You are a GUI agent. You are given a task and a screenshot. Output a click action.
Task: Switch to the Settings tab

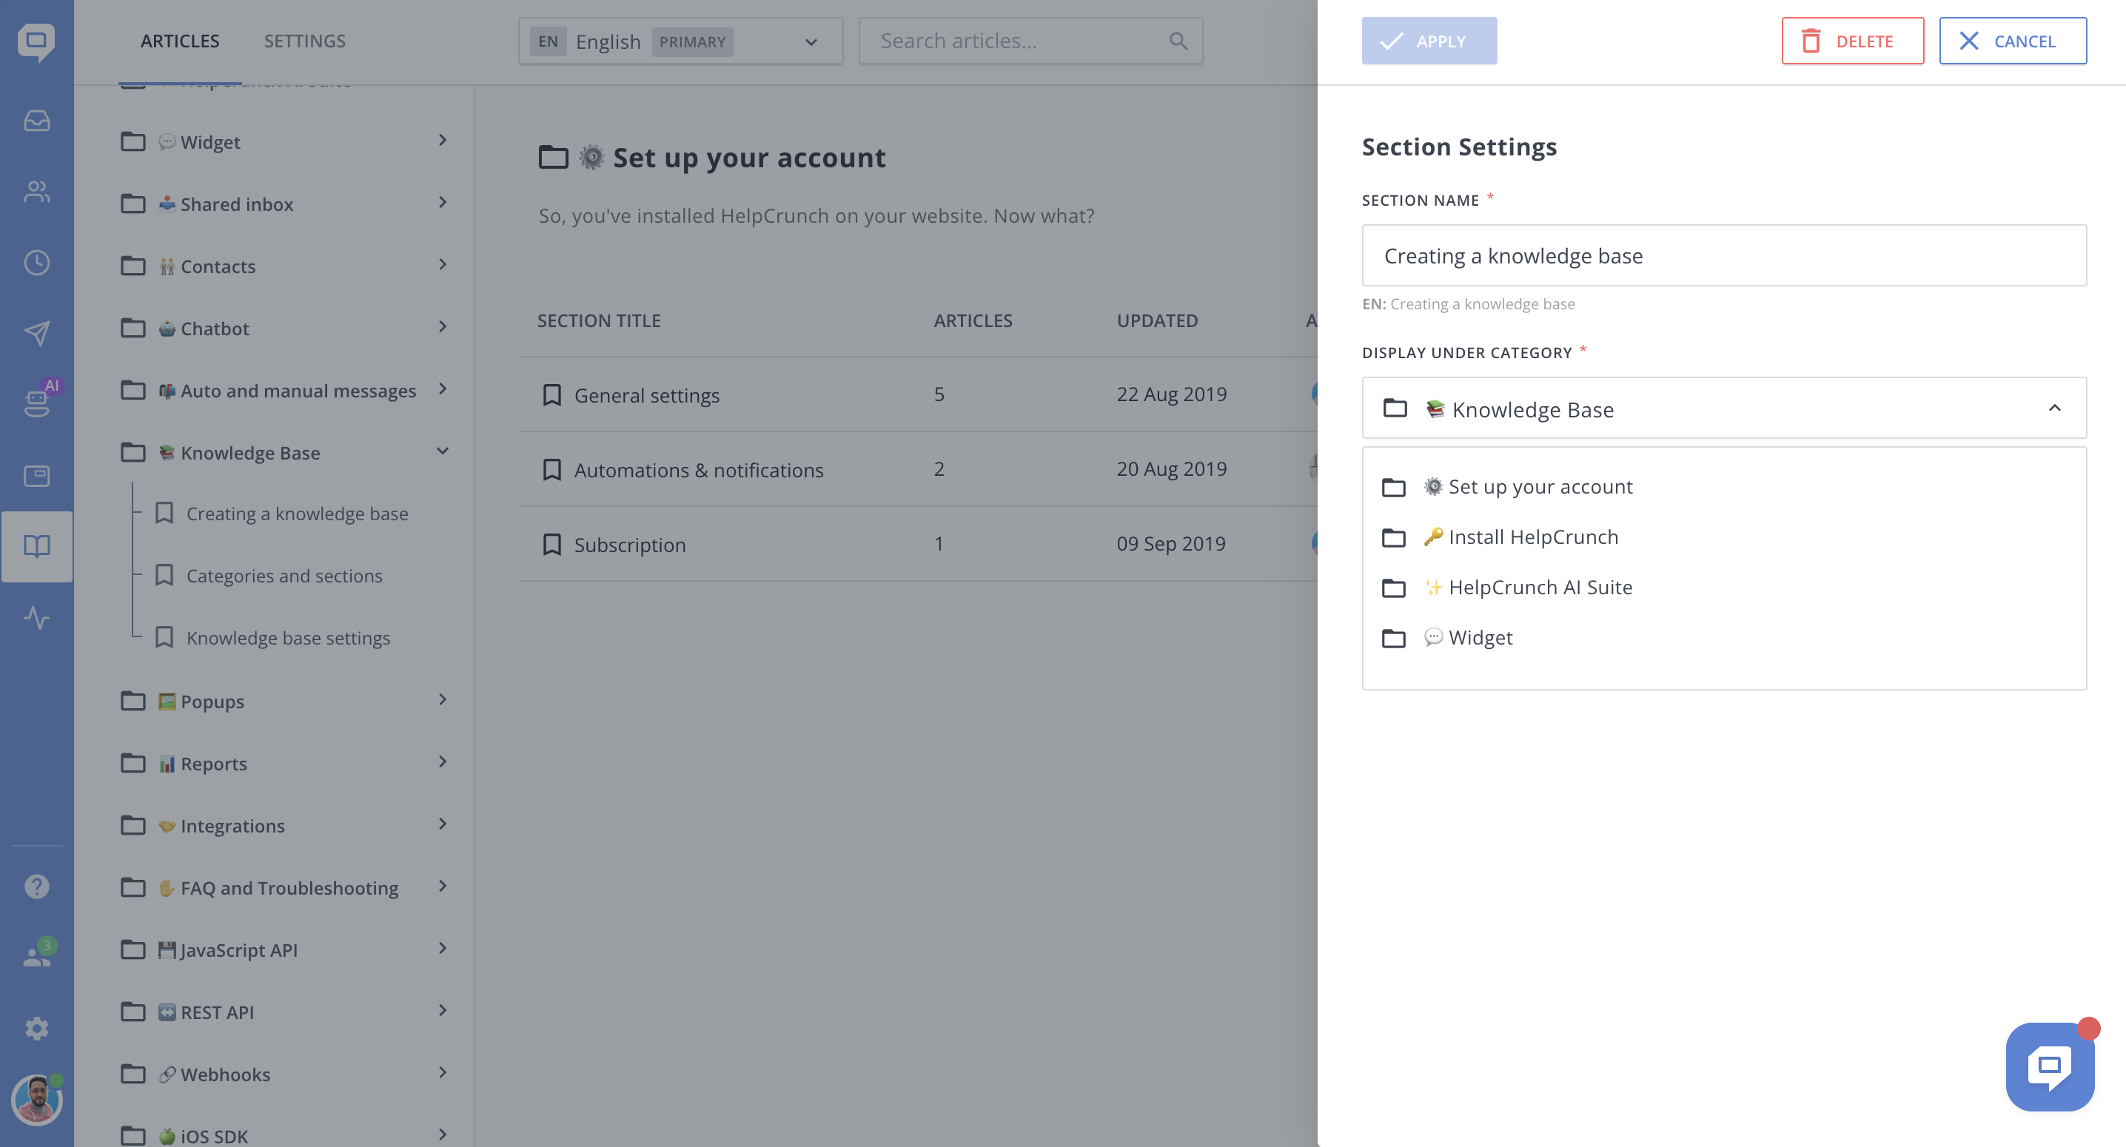(x=304, y=41)
